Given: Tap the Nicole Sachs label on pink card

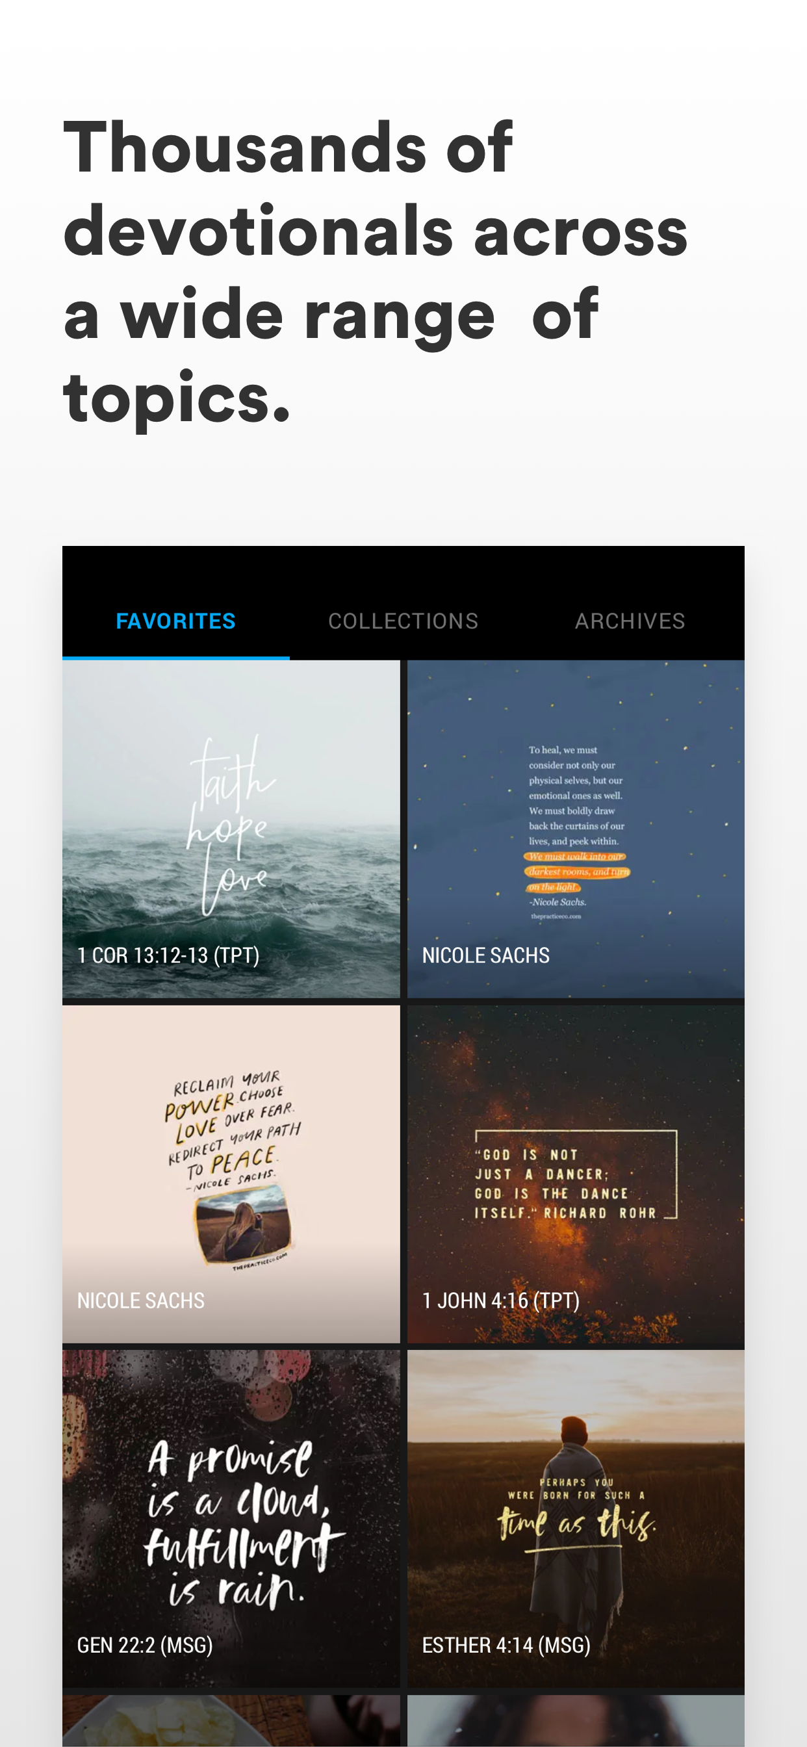Looking at the screenshot, I should (140, 1300).
